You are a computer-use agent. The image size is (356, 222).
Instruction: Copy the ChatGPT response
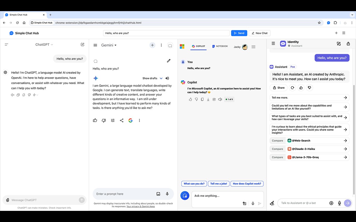pyautogui.click(x=18, y=95)
